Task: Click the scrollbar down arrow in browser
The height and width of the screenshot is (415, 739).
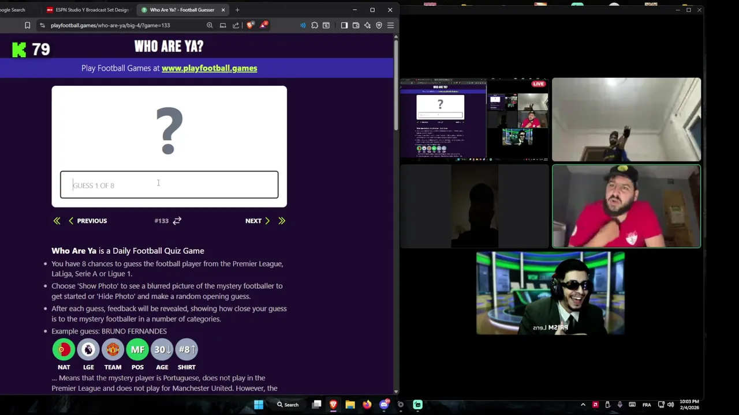Action: 395,391
